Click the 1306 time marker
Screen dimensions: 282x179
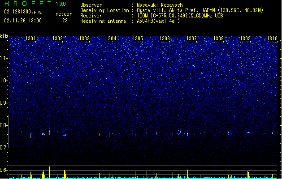click(165, 38)
